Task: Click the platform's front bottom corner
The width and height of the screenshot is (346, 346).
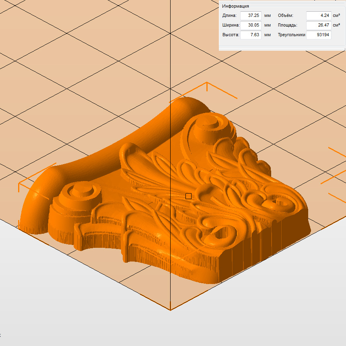Action: [170, 310]
